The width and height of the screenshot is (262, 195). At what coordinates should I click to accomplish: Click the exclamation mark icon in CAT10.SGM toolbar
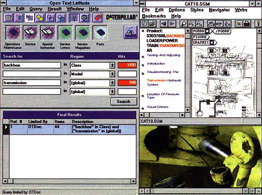(x=259, y=24)
